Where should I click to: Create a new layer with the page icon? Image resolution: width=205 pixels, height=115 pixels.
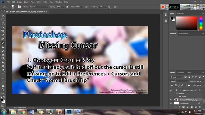coord(196,107)
